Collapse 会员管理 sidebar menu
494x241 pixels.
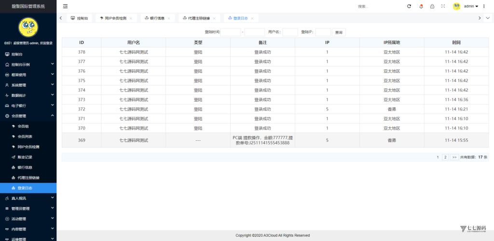tap(28, 116)
